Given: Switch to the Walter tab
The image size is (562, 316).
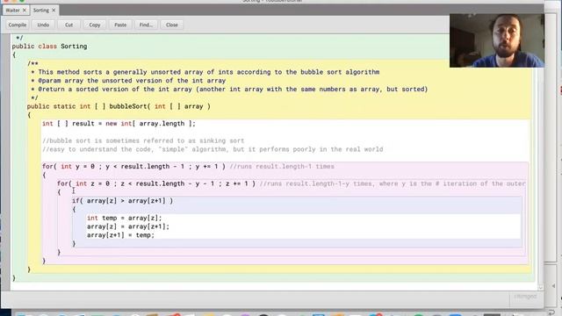Looking at the screenshot, I should 12,10.
